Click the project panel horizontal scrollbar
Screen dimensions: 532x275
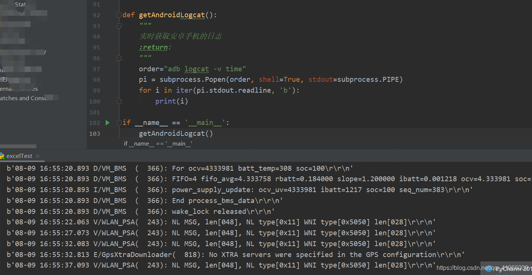pyautogui.click(x=18, y=146)
